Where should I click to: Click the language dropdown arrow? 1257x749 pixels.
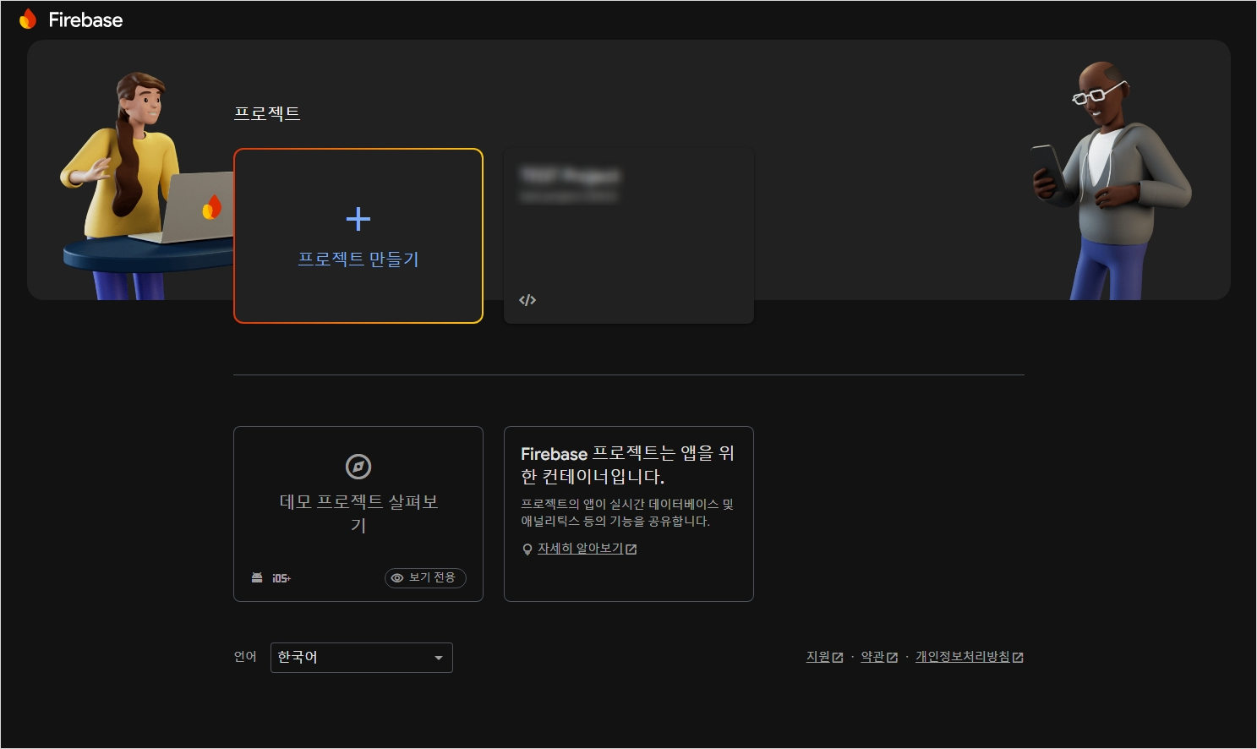click(x=438, y=658)
